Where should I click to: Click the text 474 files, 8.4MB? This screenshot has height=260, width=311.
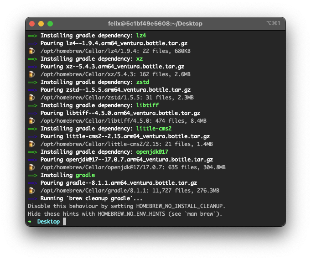pos(181,121)
